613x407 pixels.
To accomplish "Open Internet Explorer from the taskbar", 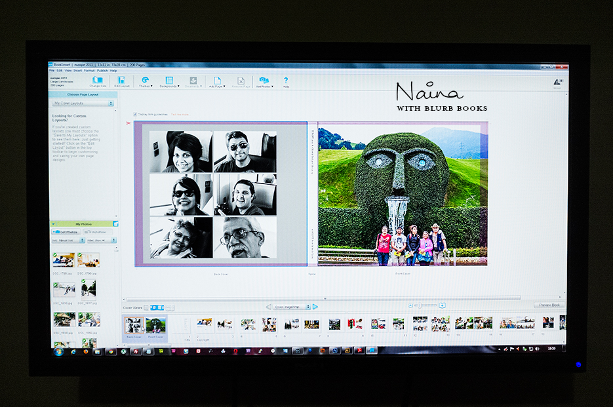I will [x=73, y=352].
